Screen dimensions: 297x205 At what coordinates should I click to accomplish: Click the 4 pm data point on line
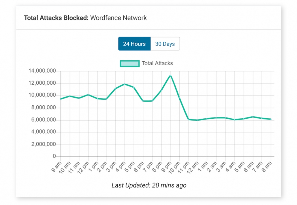pyautogui.click(x=125, y=84)
